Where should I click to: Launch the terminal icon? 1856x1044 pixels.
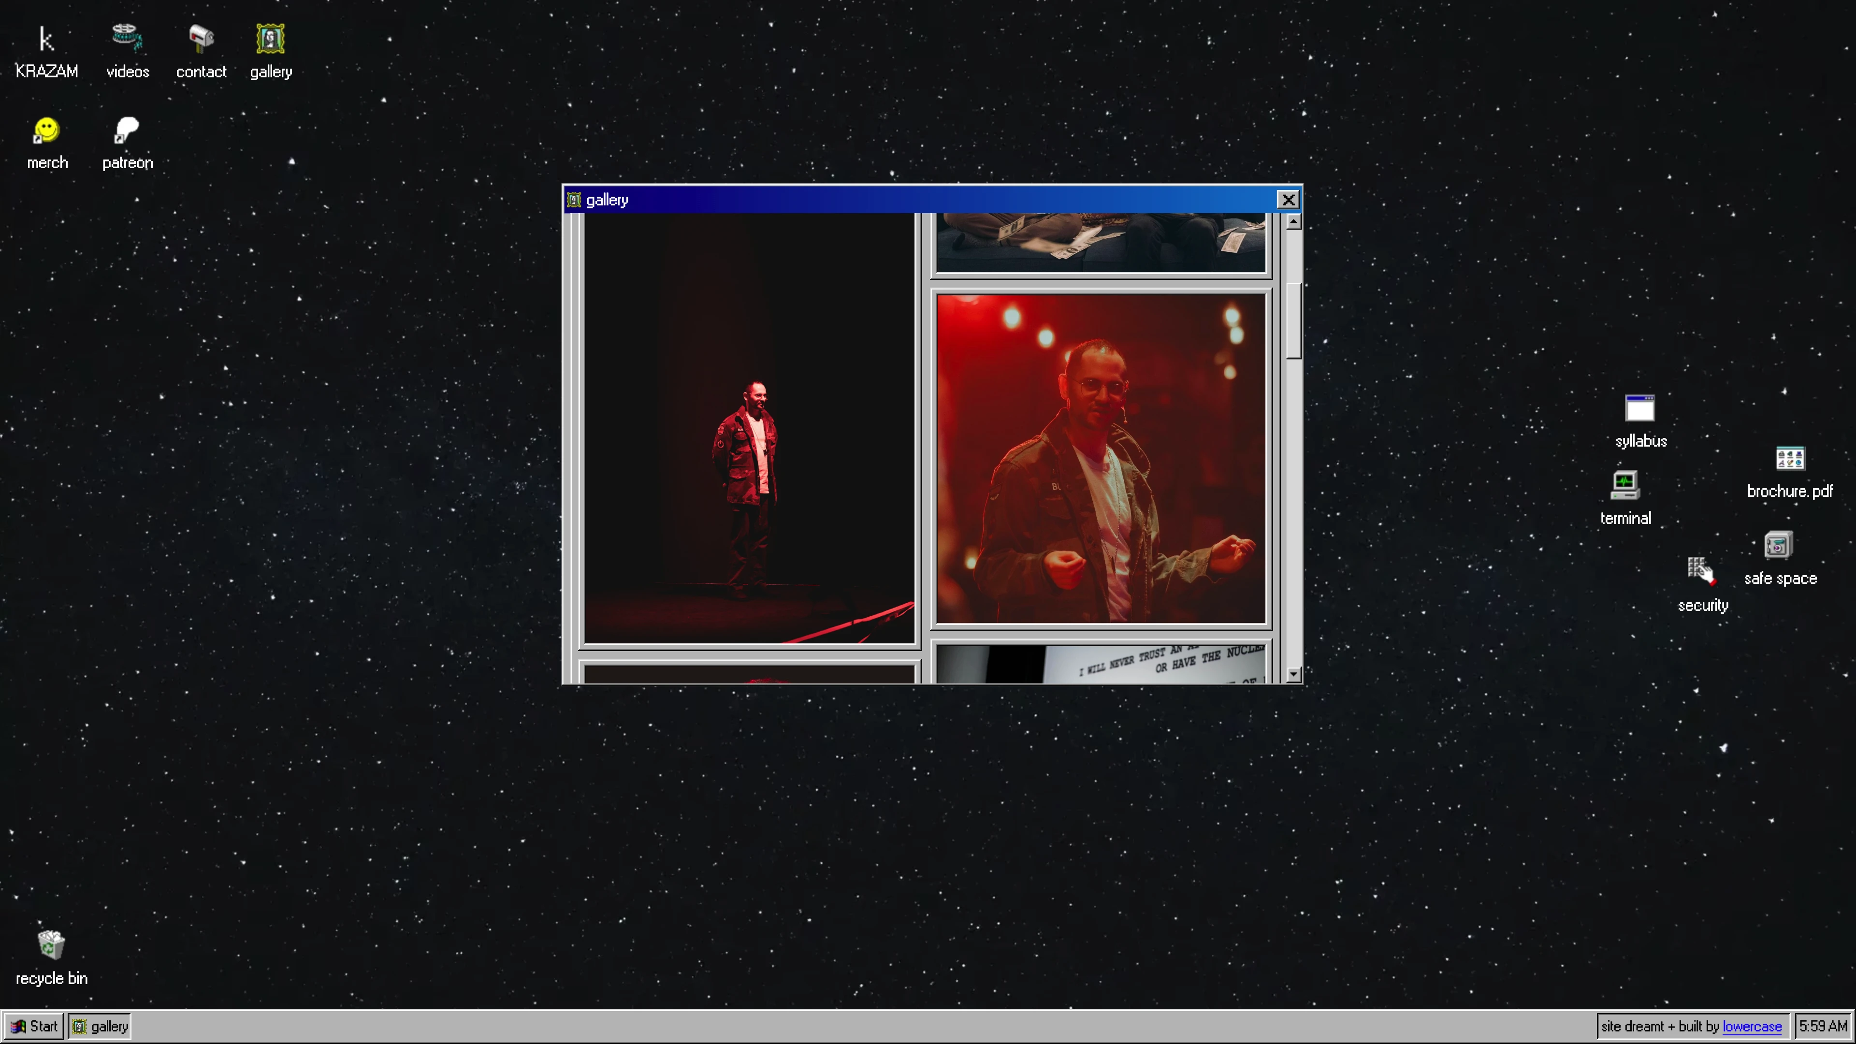coord(1624,485)
